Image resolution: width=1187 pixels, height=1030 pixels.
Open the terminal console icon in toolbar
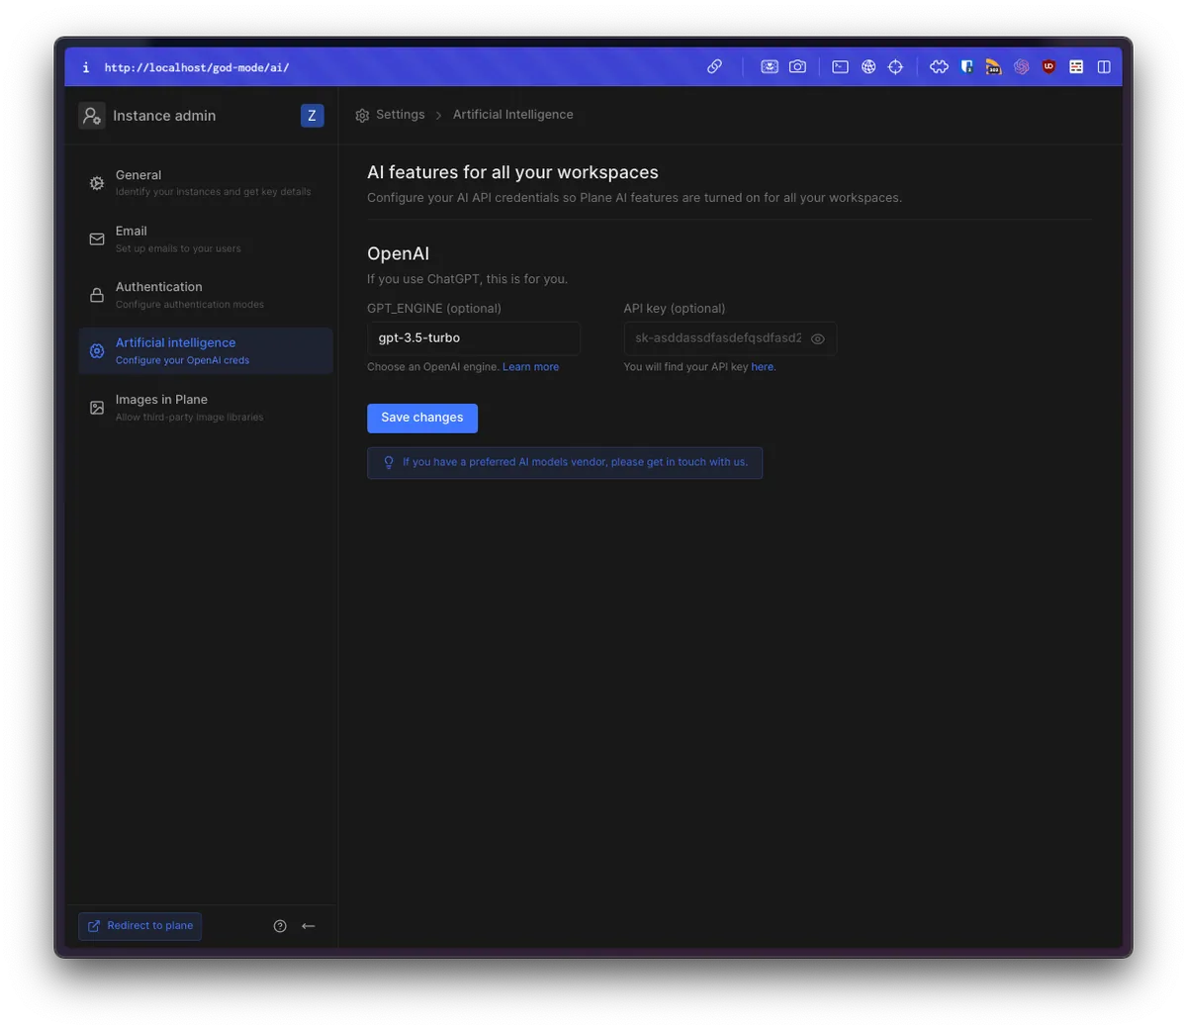[840, 66]
